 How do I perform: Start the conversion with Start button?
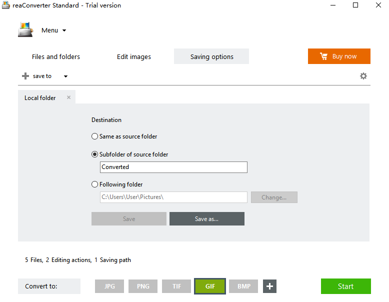coord(346,286)
